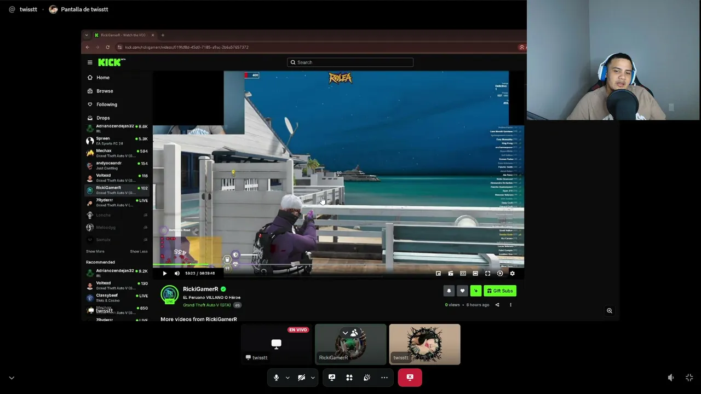The height and width of the screenshot is (394, 701).
Task: Open Classybeef in Recommended list
Action: point(117,298)
